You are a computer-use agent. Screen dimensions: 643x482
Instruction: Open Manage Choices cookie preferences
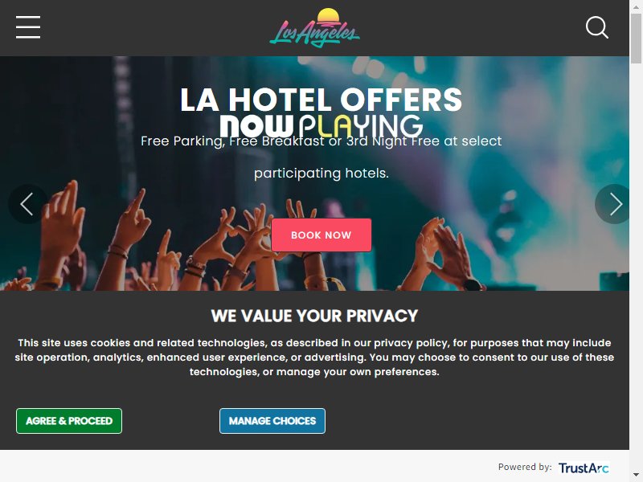click(x=272, y=420)
